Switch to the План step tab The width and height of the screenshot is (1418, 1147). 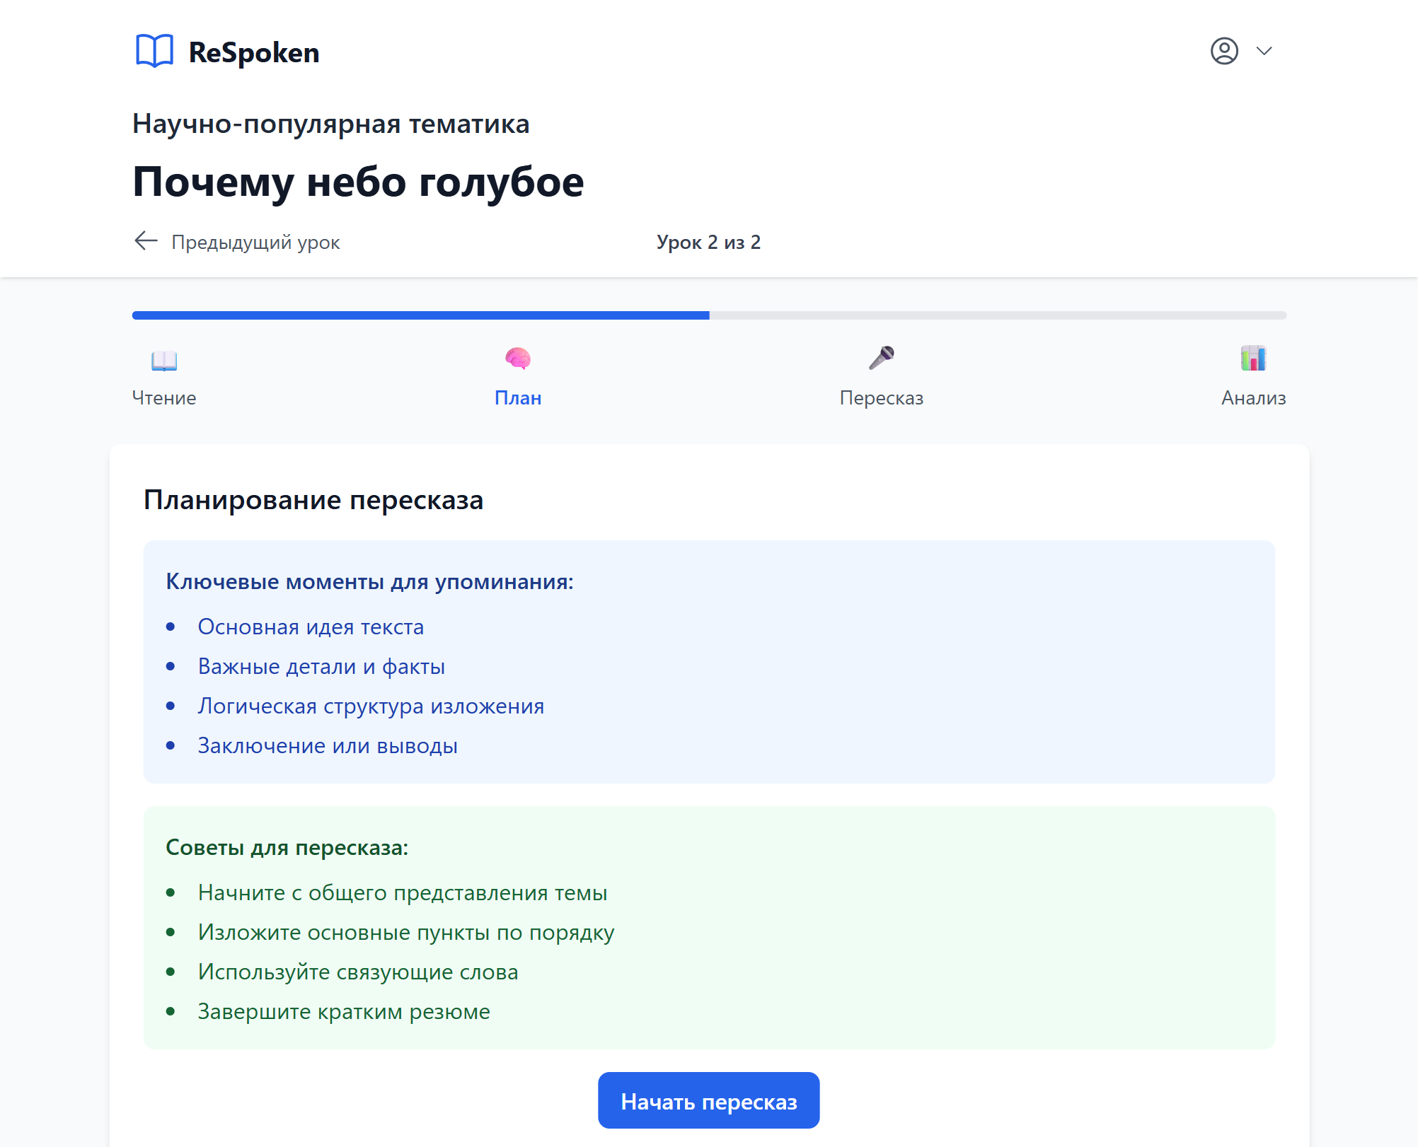[x=519, y=397]
